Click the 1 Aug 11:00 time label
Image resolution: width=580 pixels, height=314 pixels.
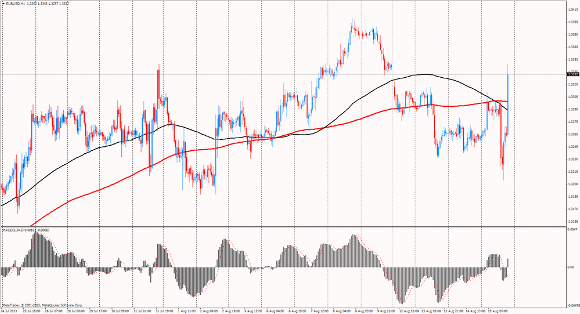(x=186, y=311)
